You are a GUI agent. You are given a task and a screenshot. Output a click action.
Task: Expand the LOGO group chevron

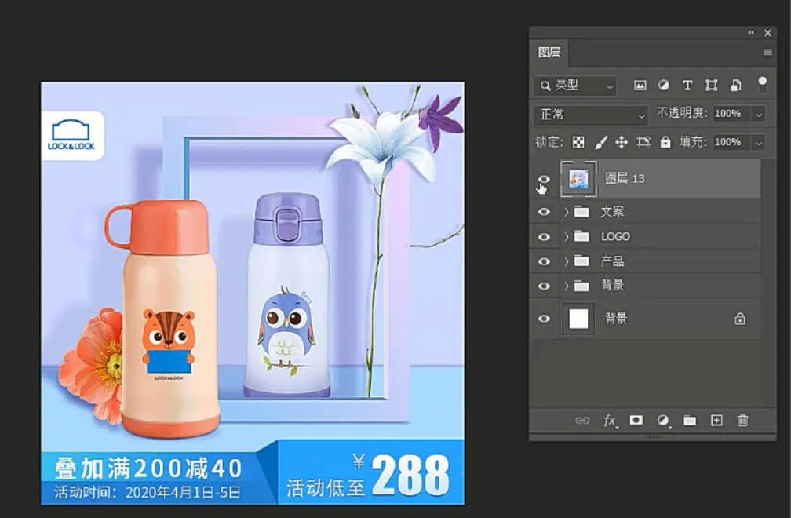567,236
